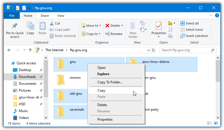
Task: Open Documents in navigation pane
Action: (x=27, y=84)
